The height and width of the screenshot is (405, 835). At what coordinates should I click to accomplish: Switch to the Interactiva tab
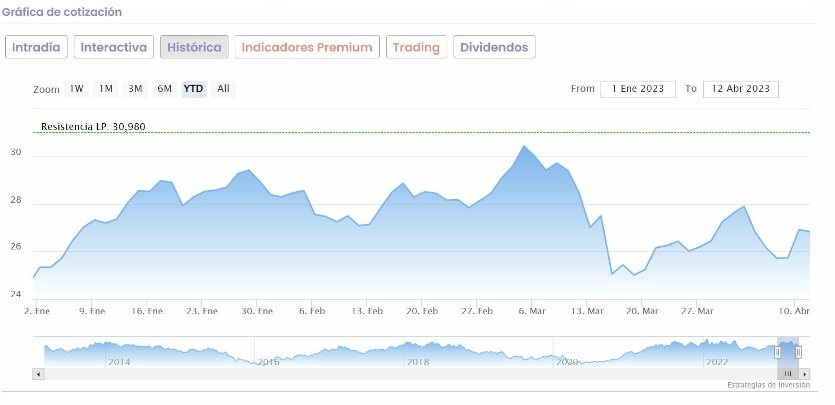(114, 47)
